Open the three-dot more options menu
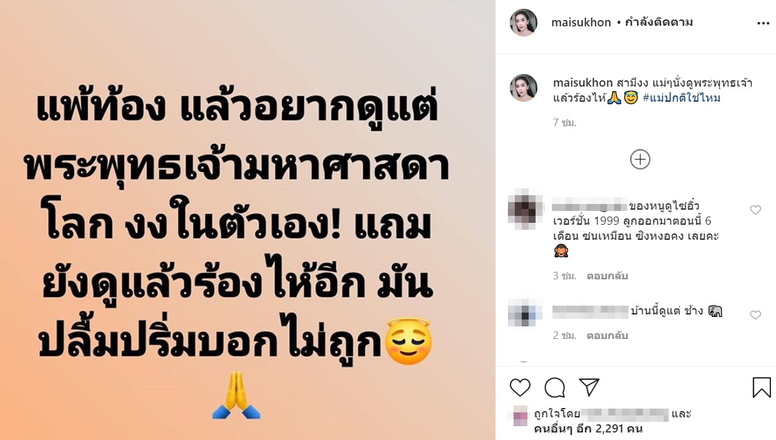This screenshot has height=440, width=776. coord(763,23)
